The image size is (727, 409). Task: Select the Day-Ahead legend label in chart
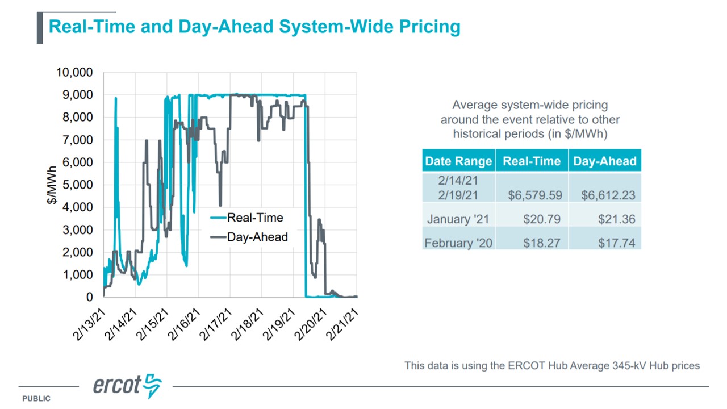click(x=257, y=237)
